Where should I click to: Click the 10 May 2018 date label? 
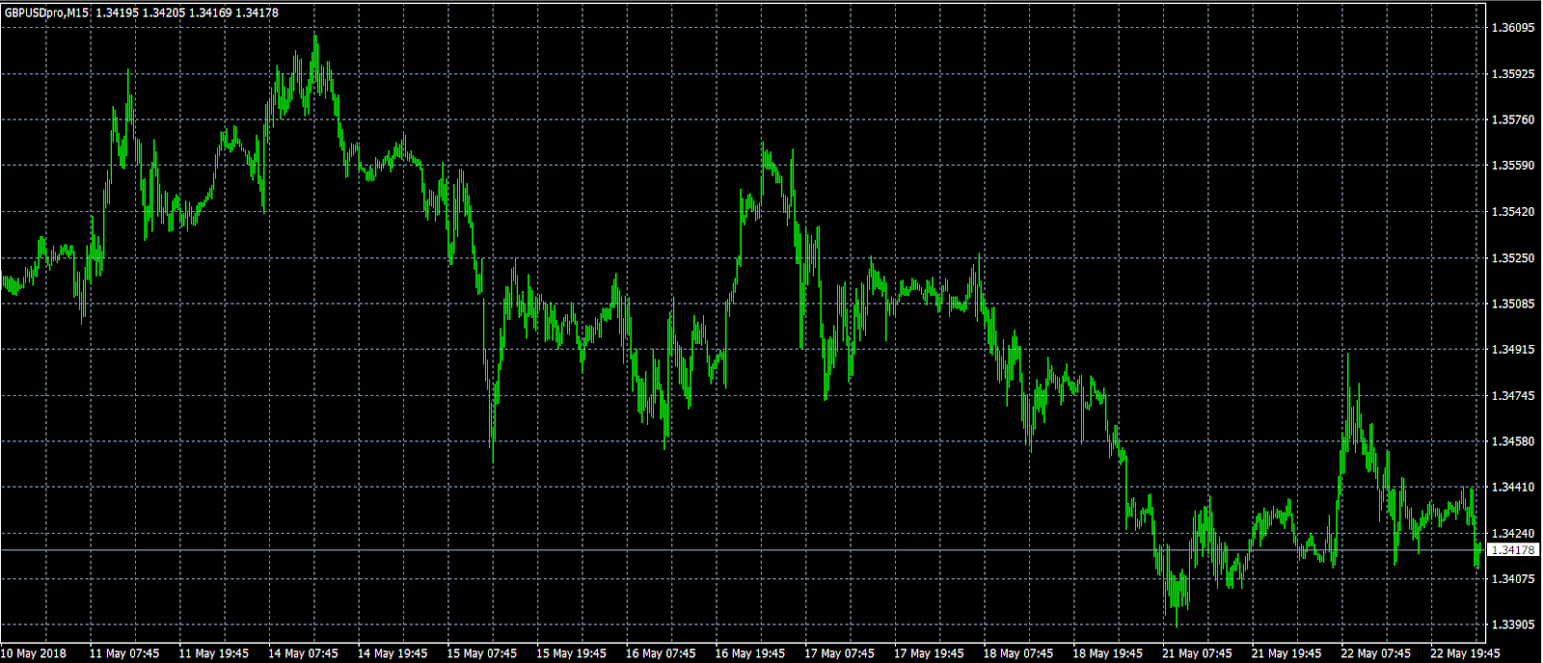34,653
